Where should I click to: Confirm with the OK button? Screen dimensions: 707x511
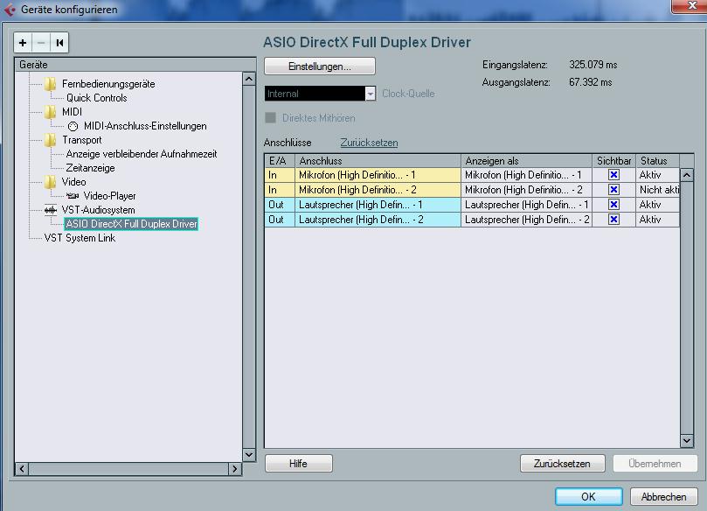point(588,496)
